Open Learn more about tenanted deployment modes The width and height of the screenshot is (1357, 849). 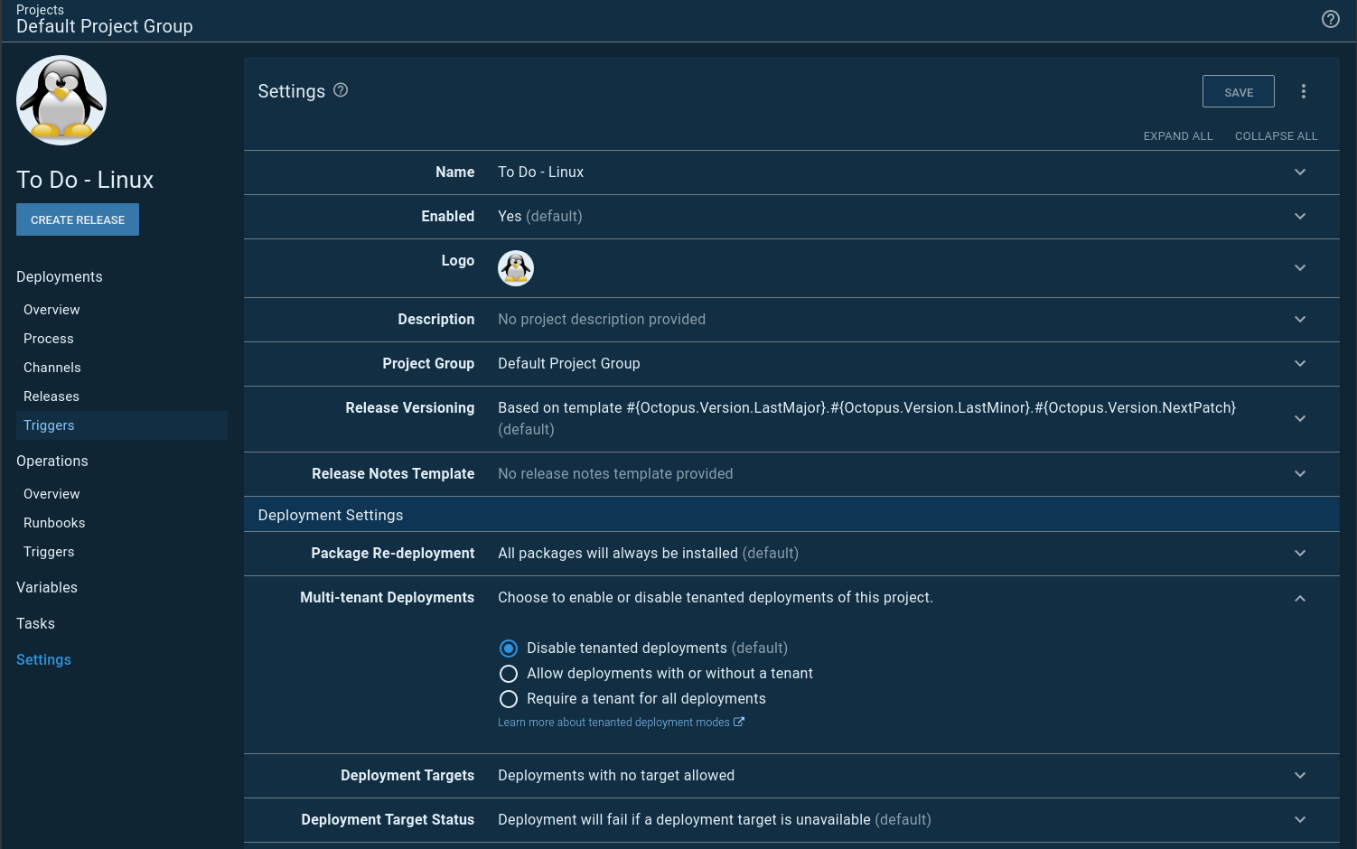[x=613, y=723]
